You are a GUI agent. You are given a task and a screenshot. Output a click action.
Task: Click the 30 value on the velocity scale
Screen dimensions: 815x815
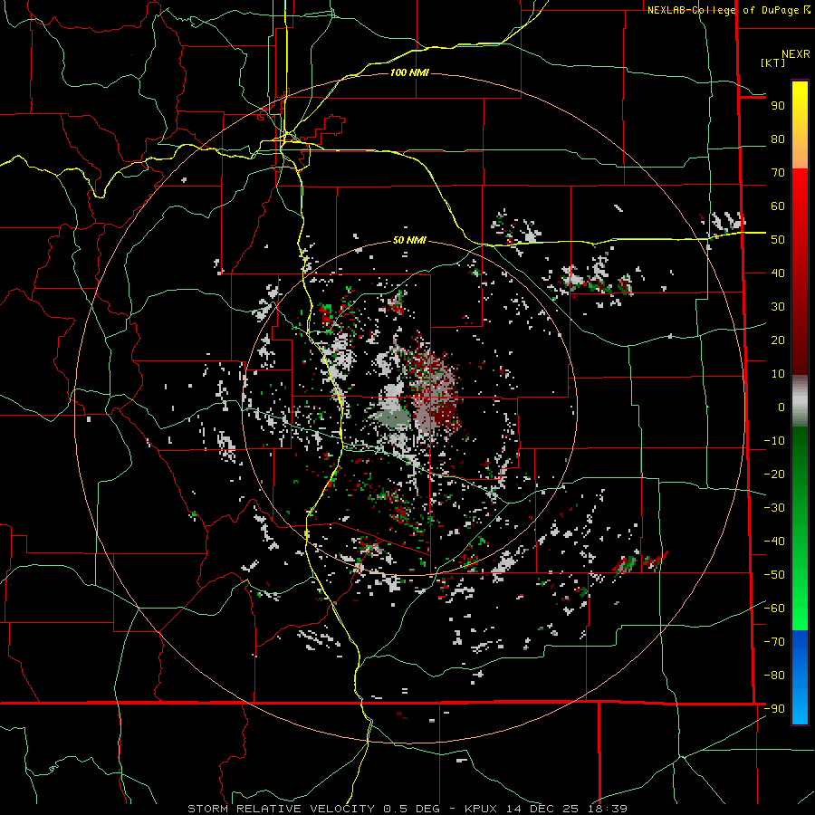pos(778,307)
